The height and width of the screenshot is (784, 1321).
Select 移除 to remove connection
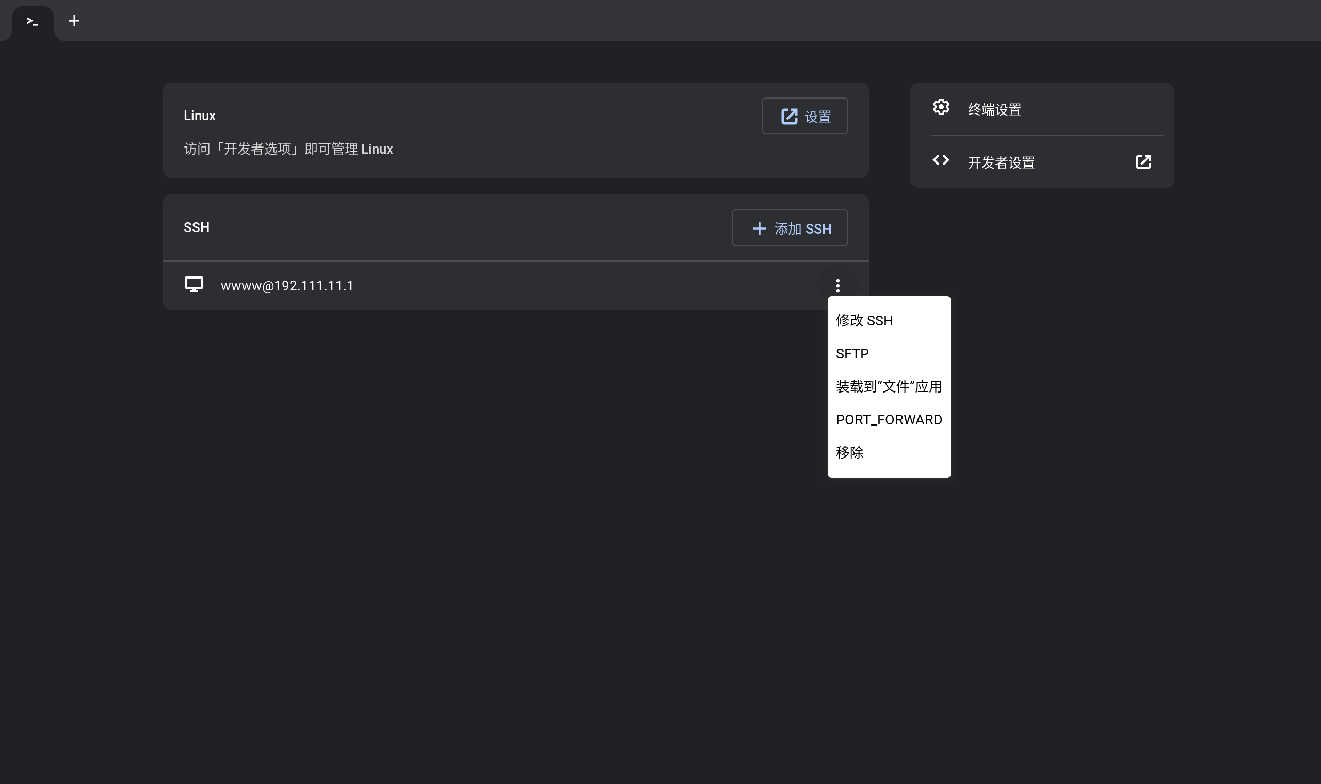(x=849, y=453)
